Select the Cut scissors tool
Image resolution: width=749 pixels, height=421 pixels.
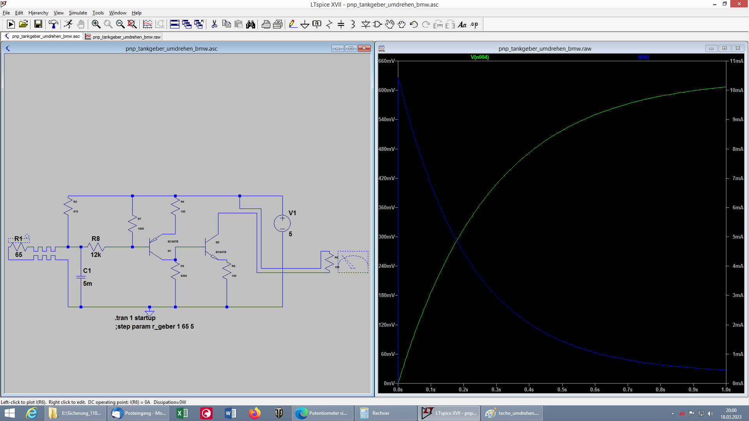click(x=214, y=25)
